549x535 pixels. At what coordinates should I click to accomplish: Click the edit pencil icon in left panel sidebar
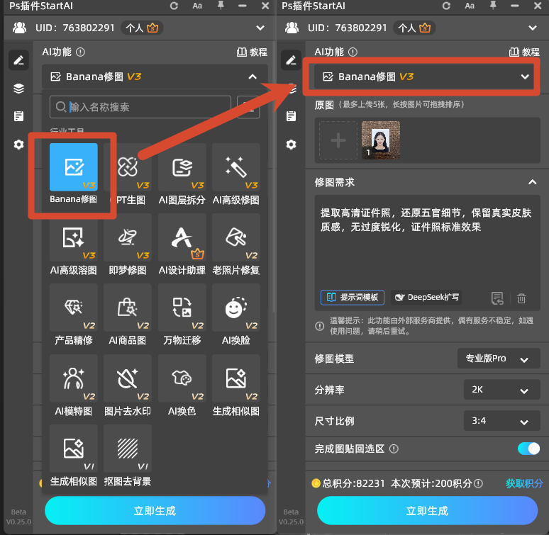(x=18, y=60)
